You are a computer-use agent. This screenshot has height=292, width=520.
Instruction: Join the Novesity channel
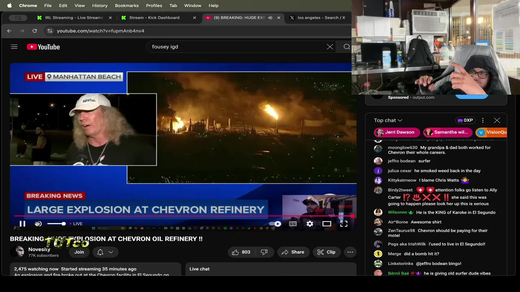(x=79, y=252)
